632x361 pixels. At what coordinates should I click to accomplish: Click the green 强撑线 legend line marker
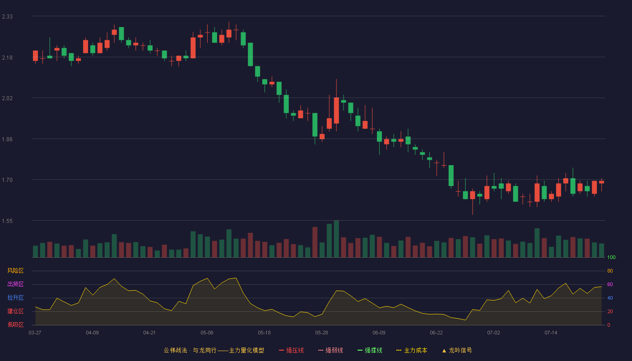(x=360, y=351)
